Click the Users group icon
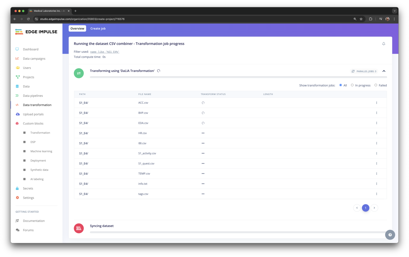 (x=18, y=68)
